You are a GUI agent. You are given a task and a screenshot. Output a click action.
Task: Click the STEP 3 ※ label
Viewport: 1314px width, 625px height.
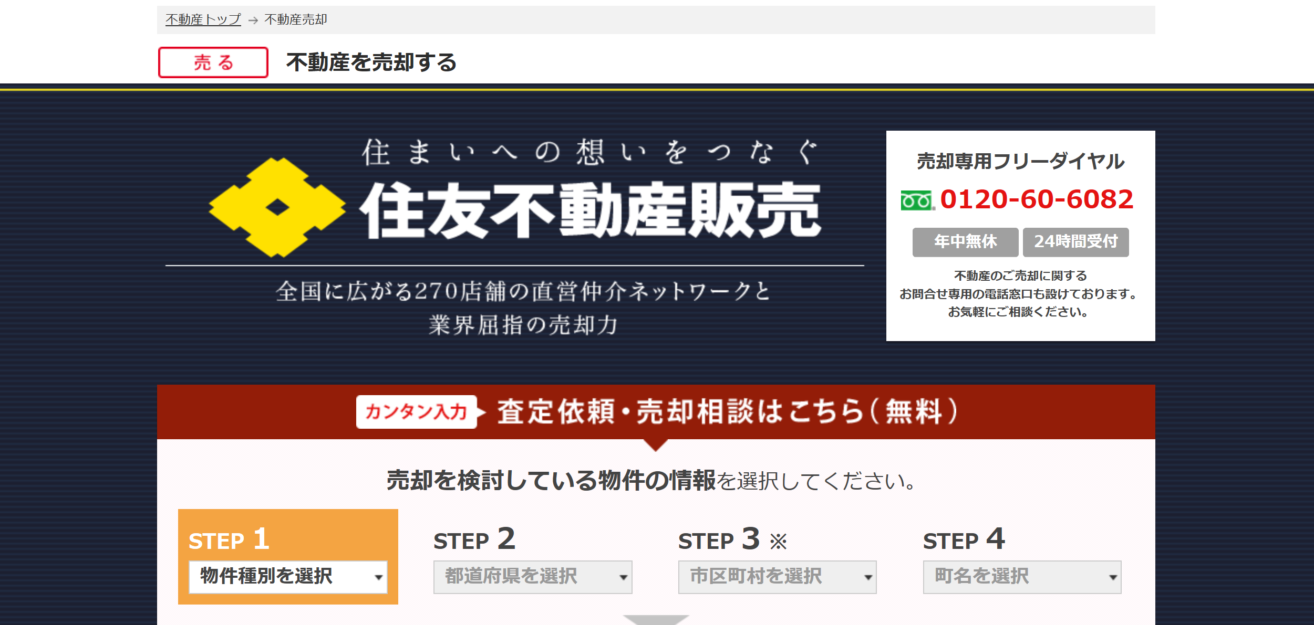pyautogui.click(x=732, y=539)
